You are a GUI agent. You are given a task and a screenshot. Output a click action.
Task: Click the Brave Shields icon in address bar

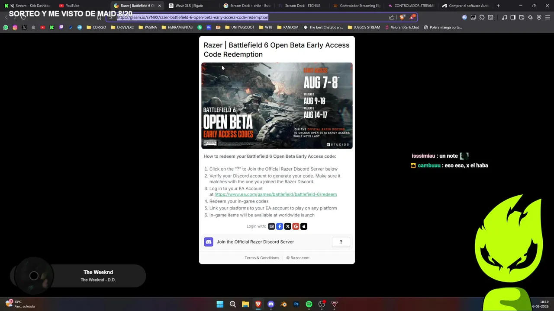402,17
